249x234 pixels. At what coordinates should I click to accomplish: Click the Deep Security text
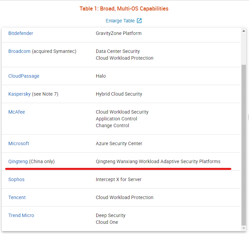111,215
